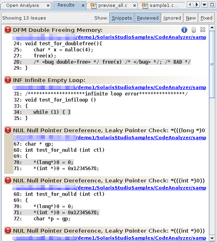This screenshot has height=242, width=217.
Task: Click the gray ignore button on the DFM issue
Action: point(194,30)
